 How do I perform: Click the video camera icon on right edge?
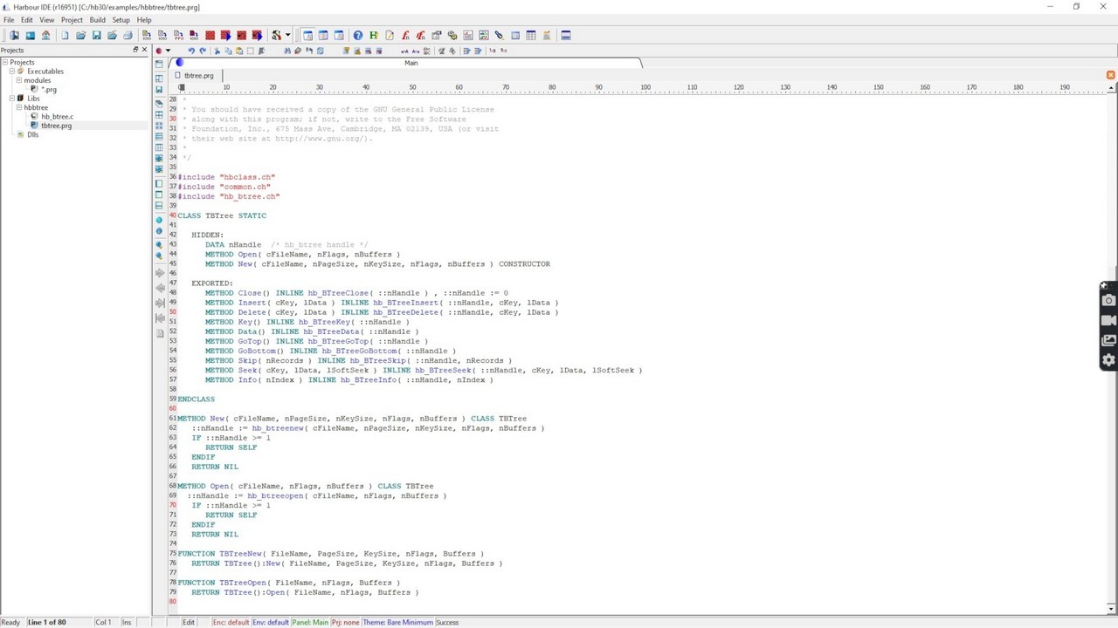point(1108,320)
